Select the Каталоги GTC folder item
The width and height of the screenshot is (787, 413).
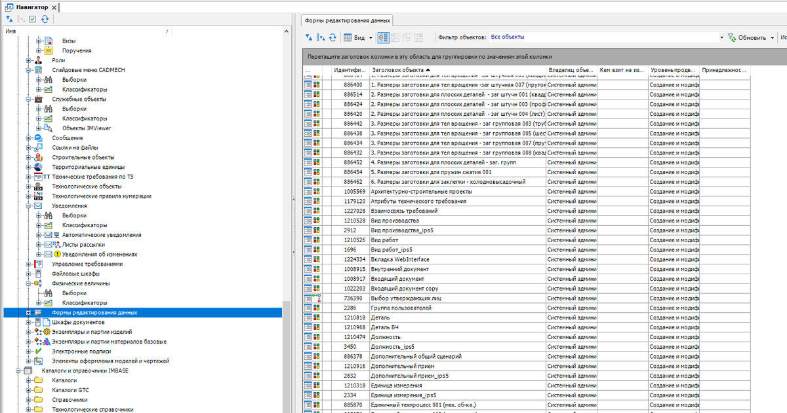(x=70, y=390)
